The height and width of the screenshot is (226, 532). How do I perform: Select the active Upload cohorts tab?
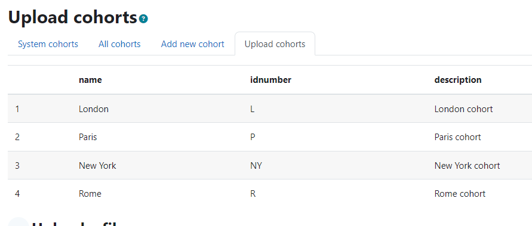click(x=275, y=44)
